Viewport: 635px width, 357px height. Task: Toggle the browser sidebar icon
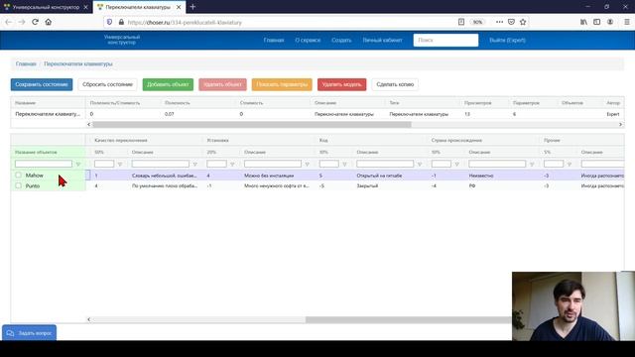[596, 22]
